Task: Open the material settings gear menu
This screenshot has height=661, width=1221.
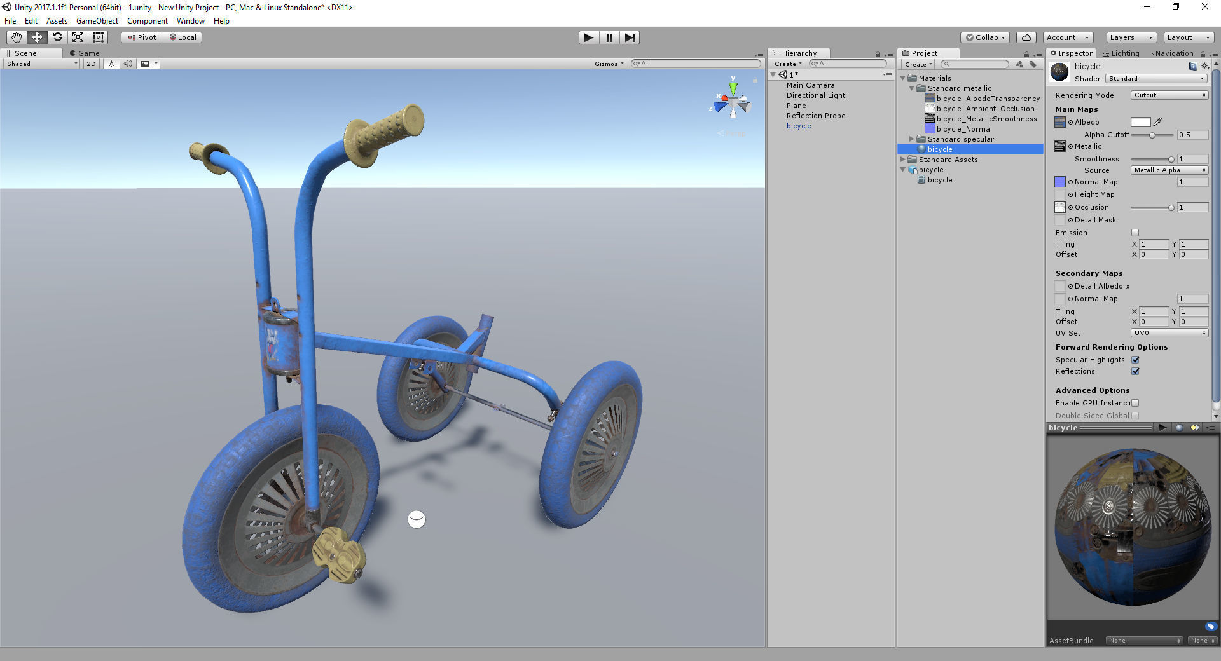Action: [x=1204, y=66]
